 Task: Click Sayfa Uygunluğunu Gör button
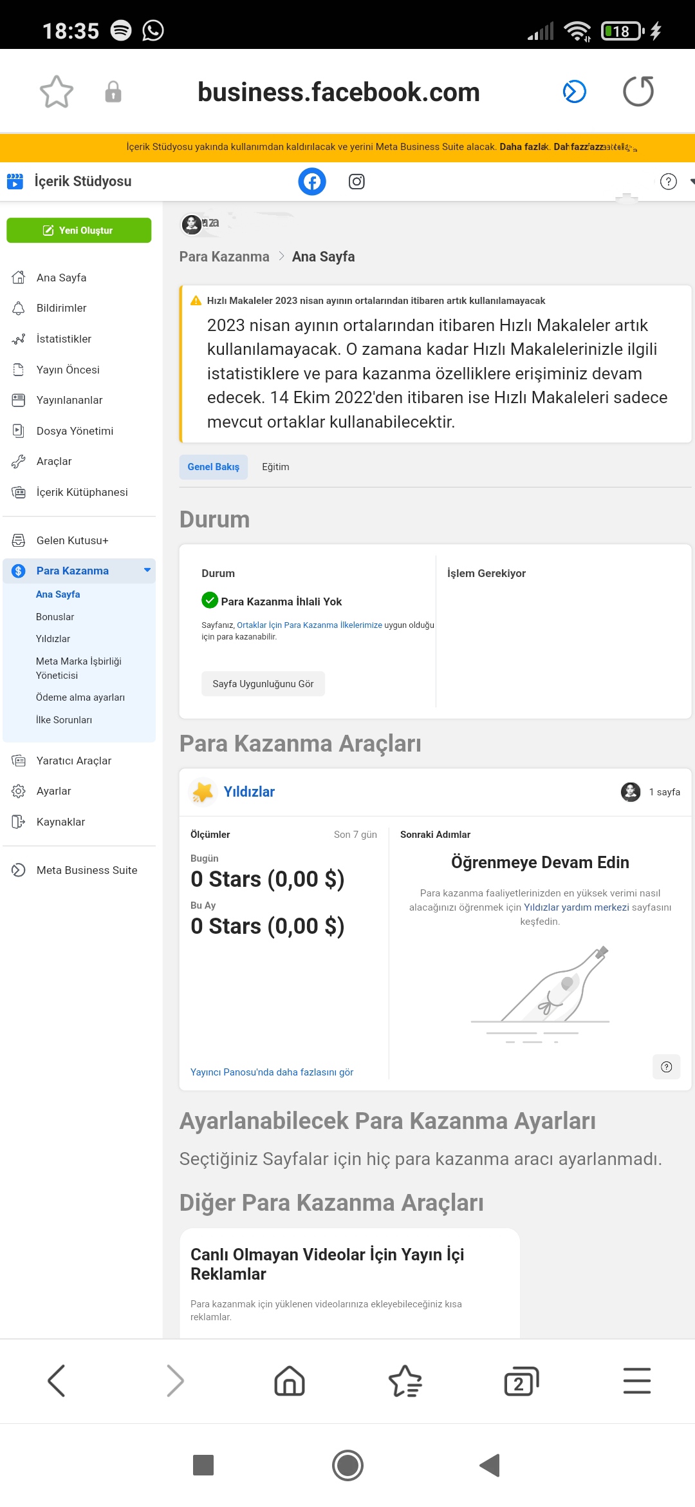click(x=263, y=683)
